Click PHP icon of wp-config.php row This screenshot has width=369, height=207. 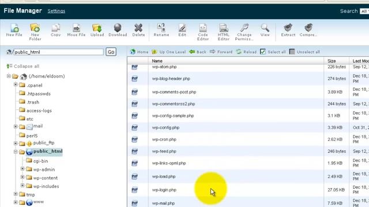(x=134, y=128)
